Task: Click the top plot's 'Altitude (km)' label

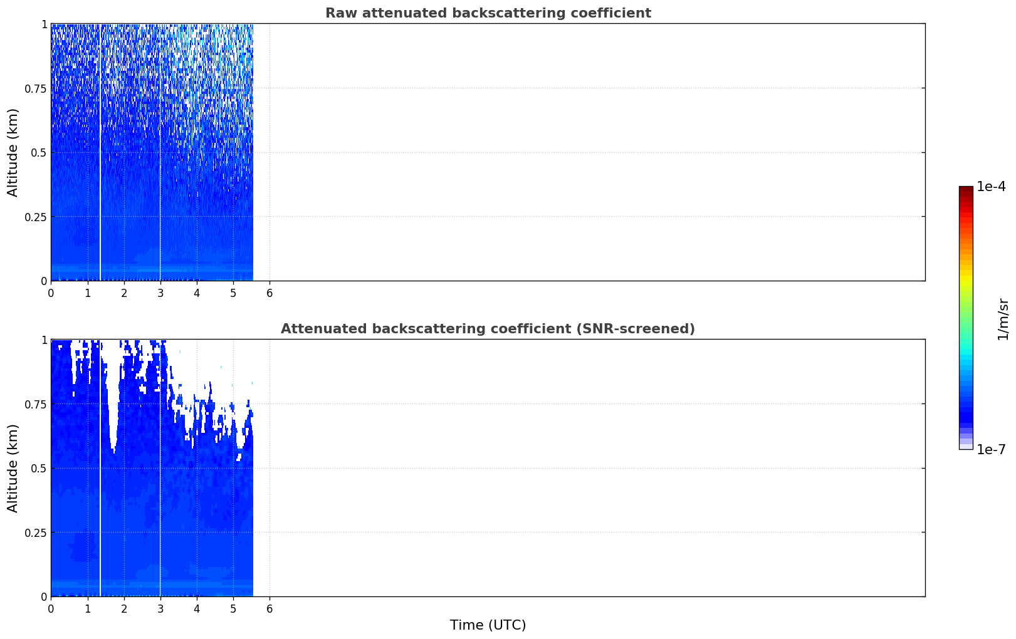Action: [x=13, y=152]
